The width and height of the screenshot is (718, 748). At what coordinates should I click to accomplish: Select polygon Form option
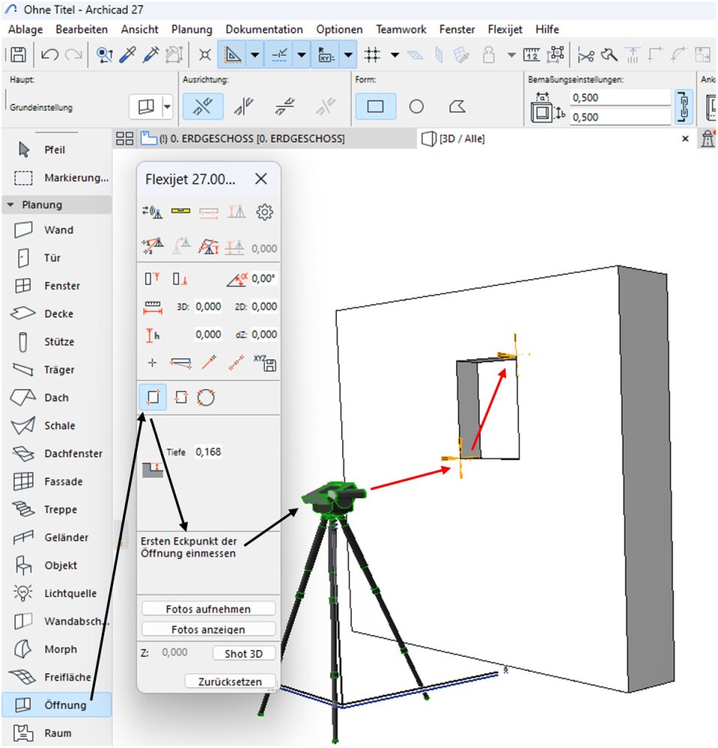pyautogui.click(x=457, y=106)
